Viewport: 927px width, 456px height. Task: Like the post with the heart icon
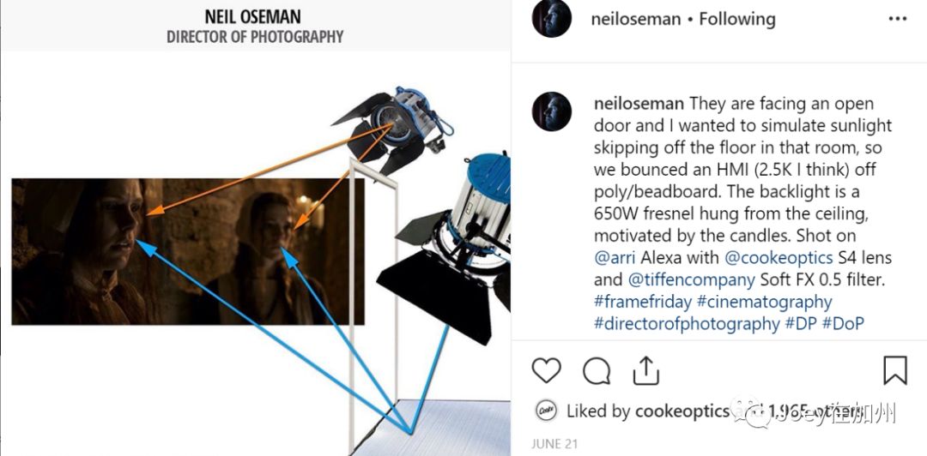click(546, 371)
